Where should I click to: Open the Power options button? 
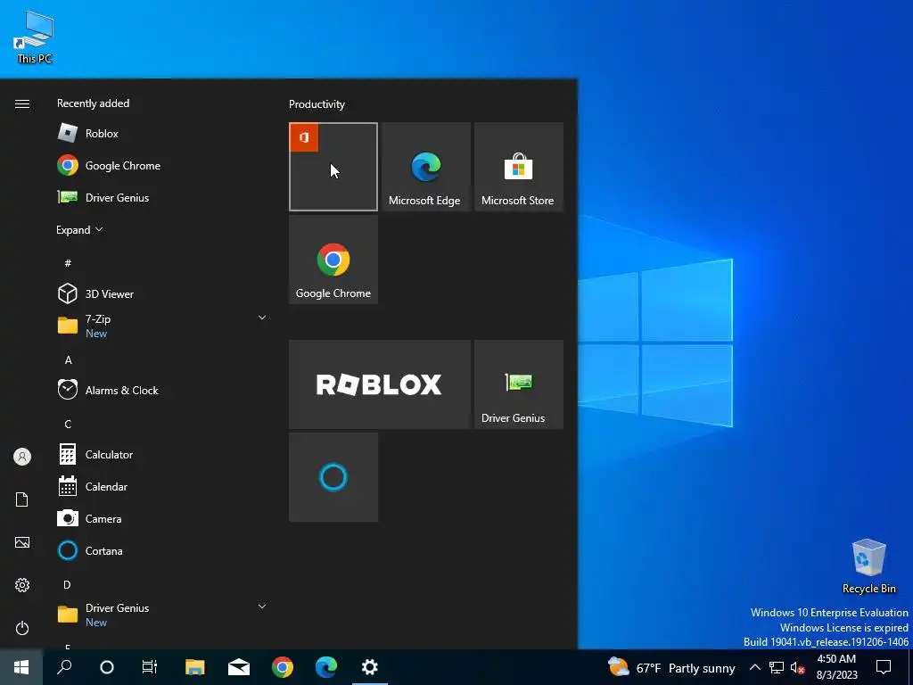click(x=22, y=628)
